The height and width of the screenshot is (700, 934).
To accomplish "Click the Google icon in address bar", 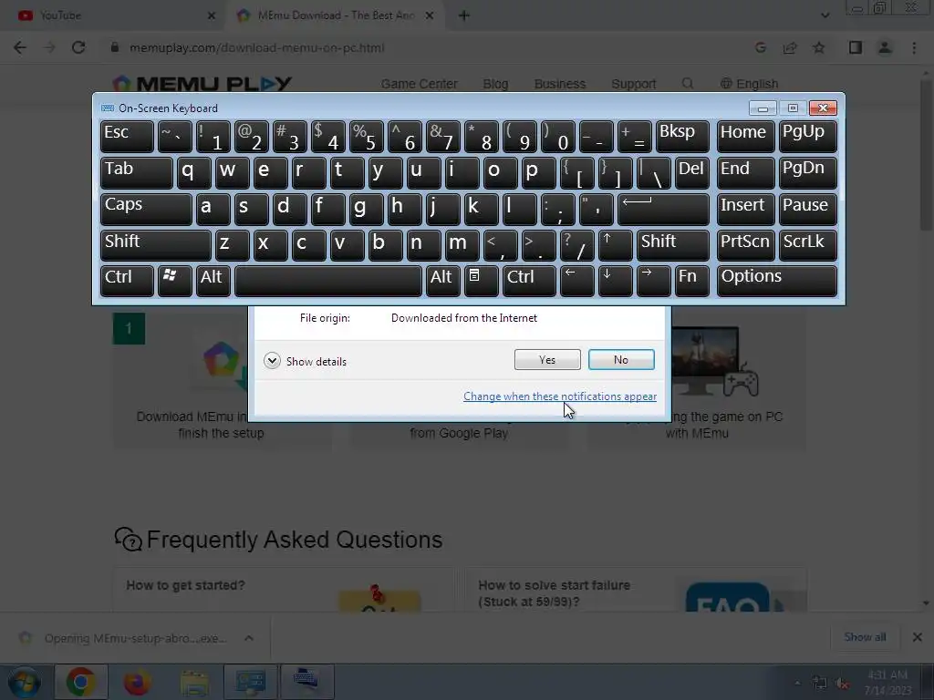I will coord(761,47).
